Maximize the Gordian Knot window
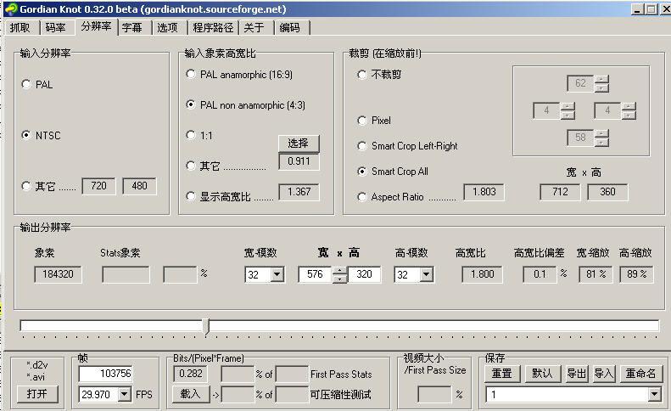 tap(651, 9)
